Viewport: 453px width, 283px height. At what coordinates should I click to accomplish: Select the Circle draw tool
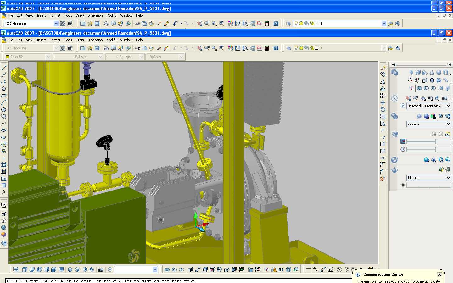coord(4,109)
